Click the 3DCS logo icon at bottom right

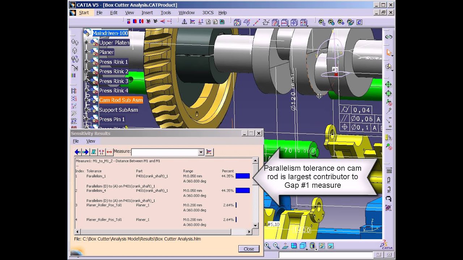click(x=386, y=244)
